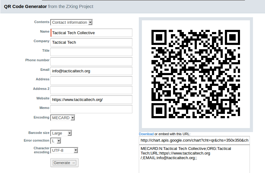Screen dimensions: 265x173
Task: Open the Contents dropdown showing Contact information
Action: pyautogui.click(x=72, y=22)
